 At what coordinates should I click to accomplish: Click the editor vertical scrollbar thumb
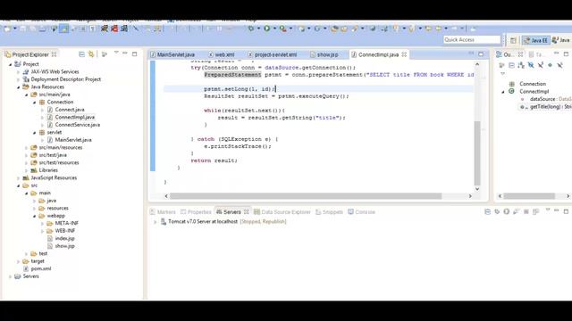[477, 153]
